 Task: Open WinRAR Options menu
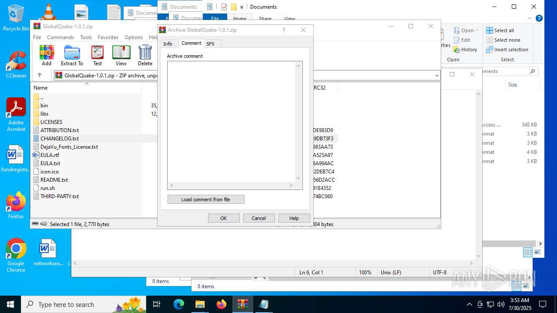click(134, 37)
